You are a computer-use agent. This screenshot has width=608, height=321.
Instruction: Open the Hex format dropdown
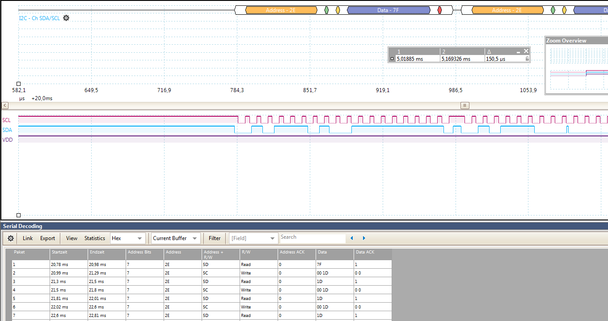127,238
